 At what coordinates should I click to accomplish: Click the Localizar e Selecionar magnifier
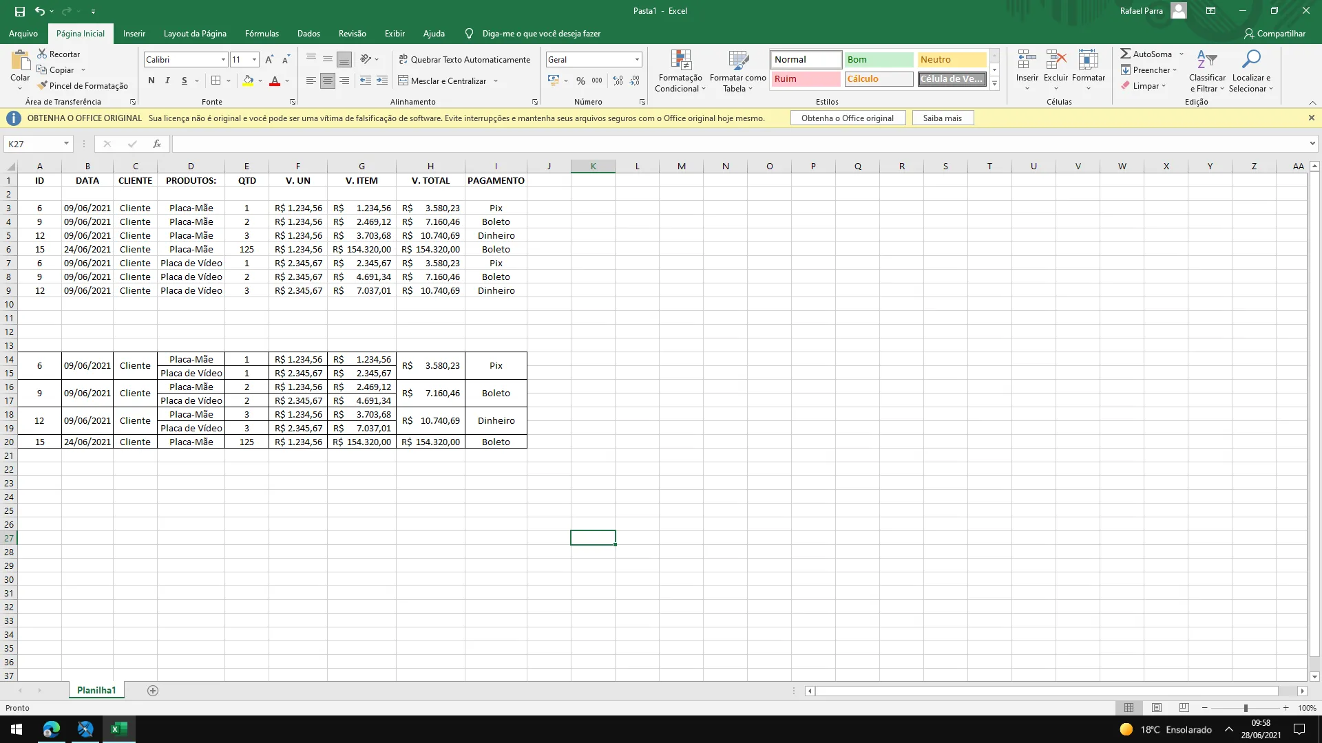1250,61
